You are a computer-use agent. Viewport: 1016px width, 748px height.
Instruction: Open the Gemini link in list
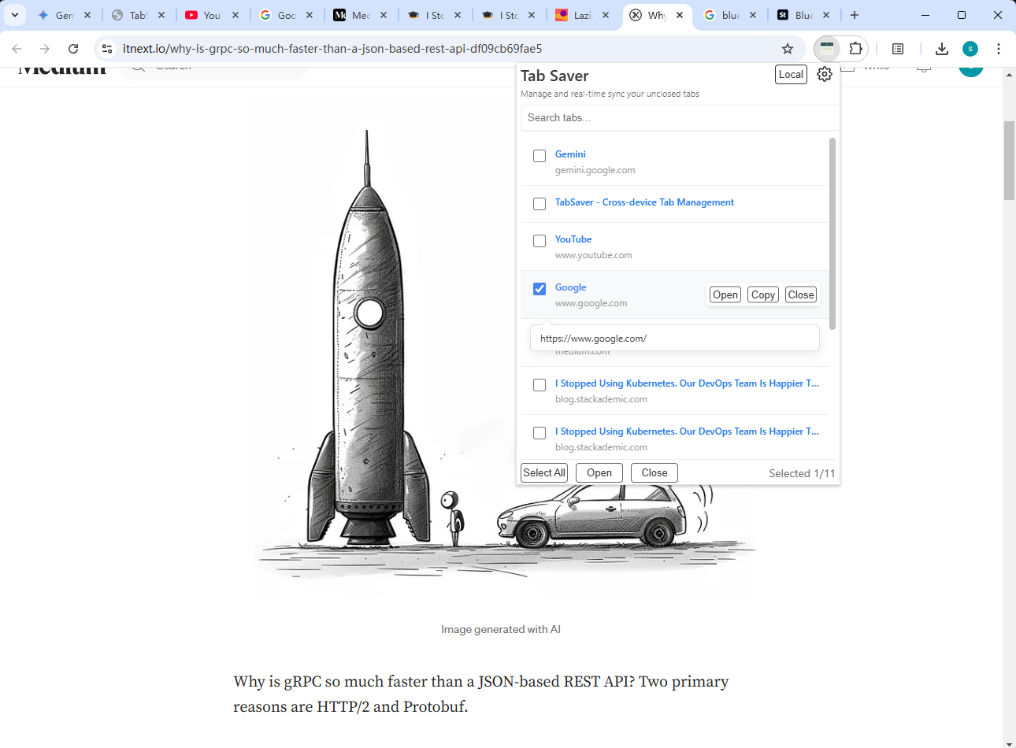pyautogui.click(x=570, y=154)
